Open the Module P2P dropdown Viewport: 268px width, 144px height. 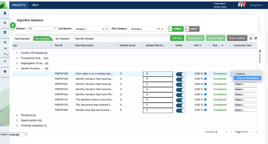[42, 28]
